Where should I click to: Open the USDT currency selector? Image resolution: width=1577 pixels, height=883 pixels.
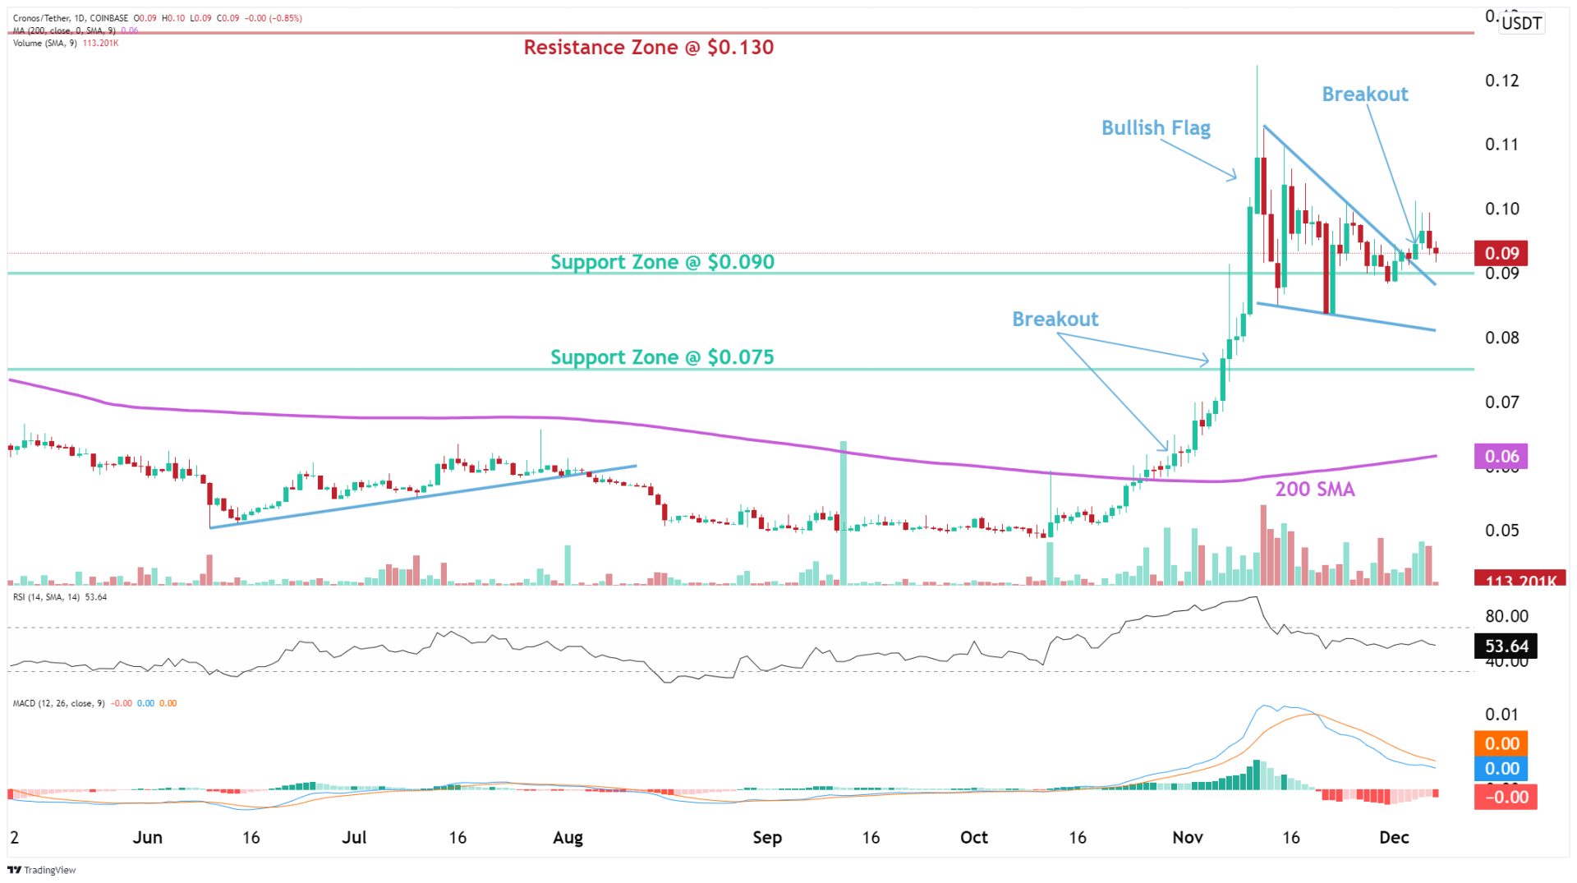(1521, 23)
